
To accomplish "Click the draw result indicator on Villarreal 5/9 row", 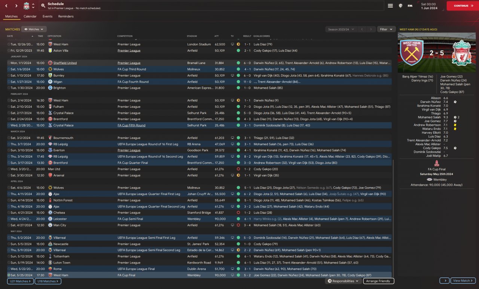I will (x=238, y=250).
